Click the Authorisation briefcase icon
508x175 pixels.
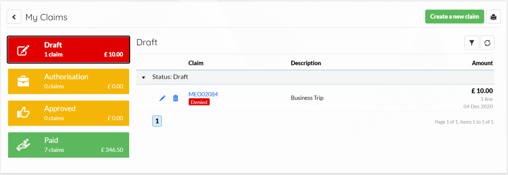click(x=23, y=81)
